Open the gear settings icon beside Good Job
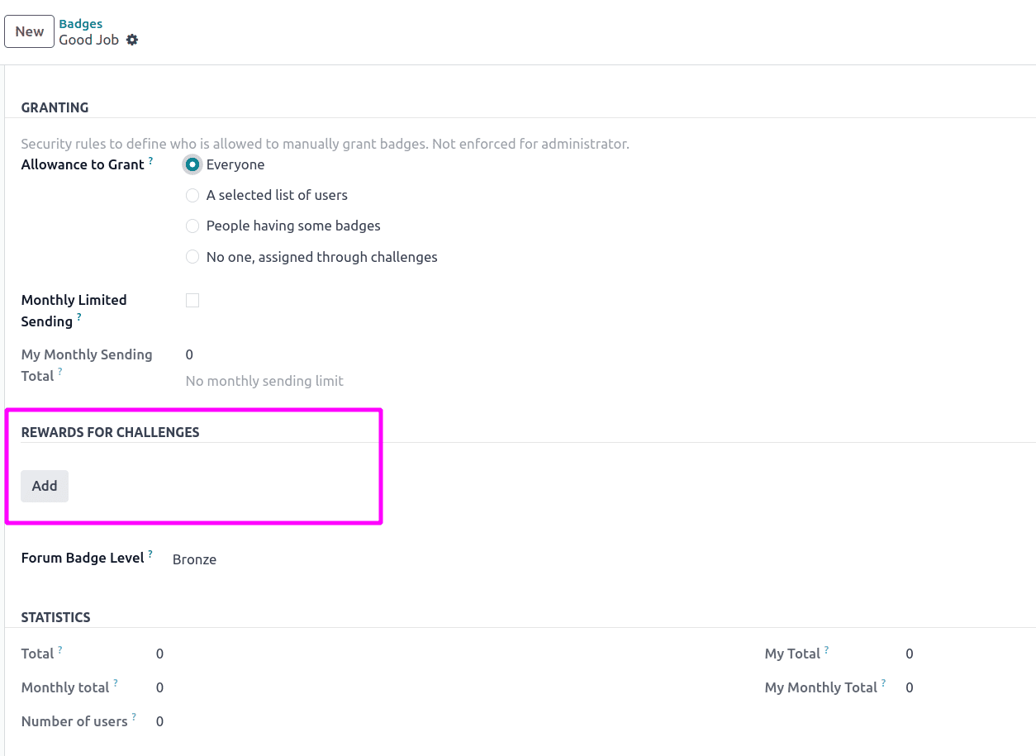The image size is (1036, 756). click(x=132, y=40)
